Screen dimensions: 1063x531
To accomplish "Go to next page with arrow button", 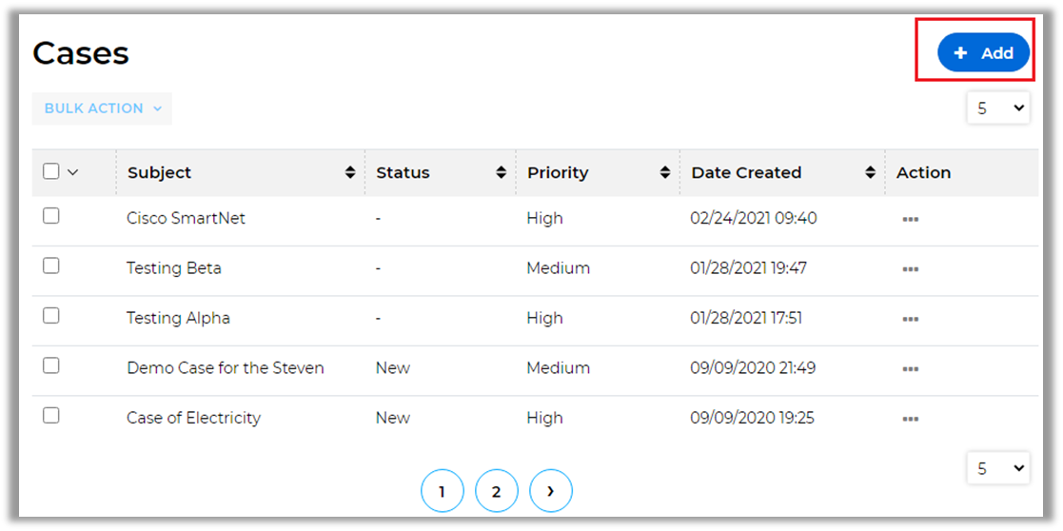I will pos(551,492).
